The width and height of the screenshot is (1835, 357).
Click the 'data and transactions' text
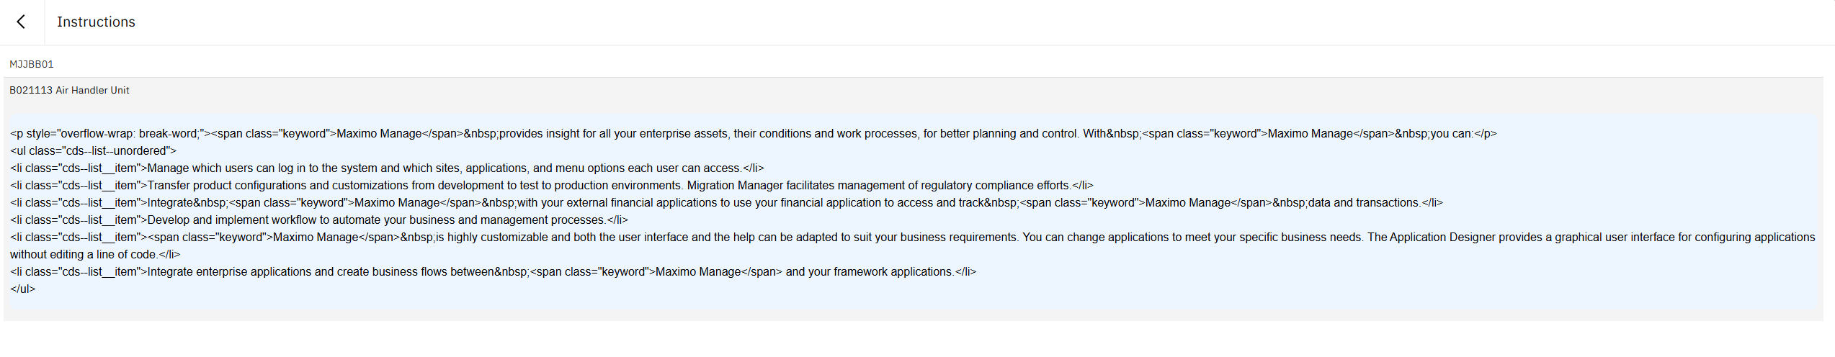tap(1363, 203)
